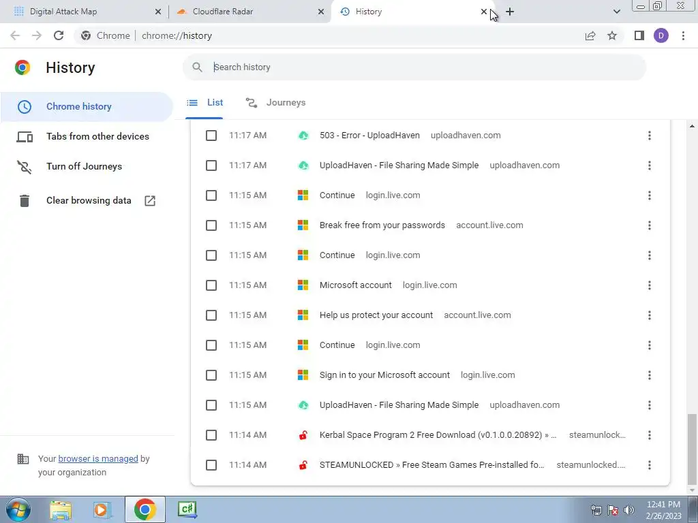Click Turn off Journeys
This screenshot has width=698, height=523.
(x=87, y=166)
